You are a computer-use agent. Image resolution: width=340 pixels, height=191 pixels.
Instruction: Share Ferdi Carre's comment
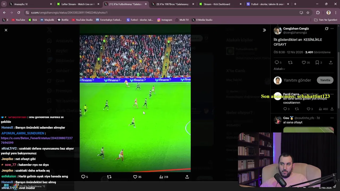pyautogui.click(x=332, y=109)
